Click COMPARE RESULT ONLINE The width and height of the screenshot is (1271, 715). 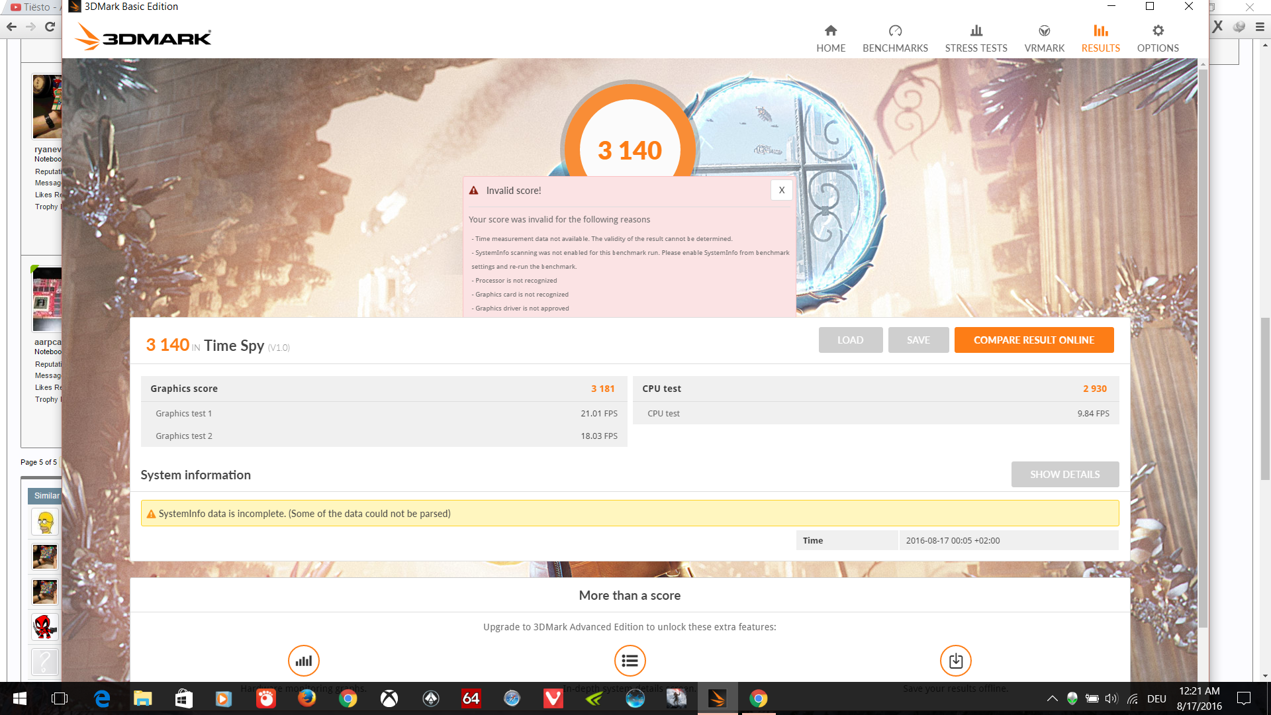[x=1033, y=340]
